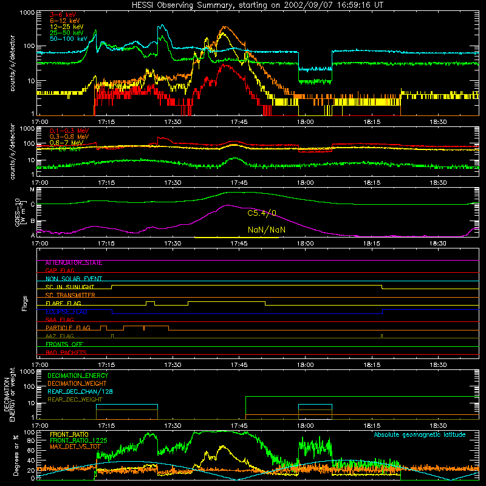
Task: Click the REAR_DEC_CHAN/128 legend label
Action: pos(80,391)
